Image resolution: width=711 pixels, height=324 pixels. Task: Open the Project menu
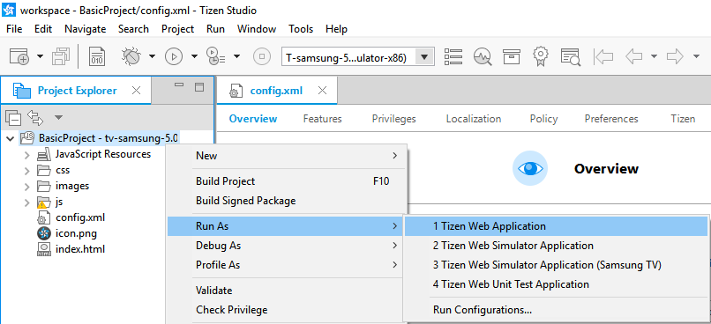click(178, 29)
